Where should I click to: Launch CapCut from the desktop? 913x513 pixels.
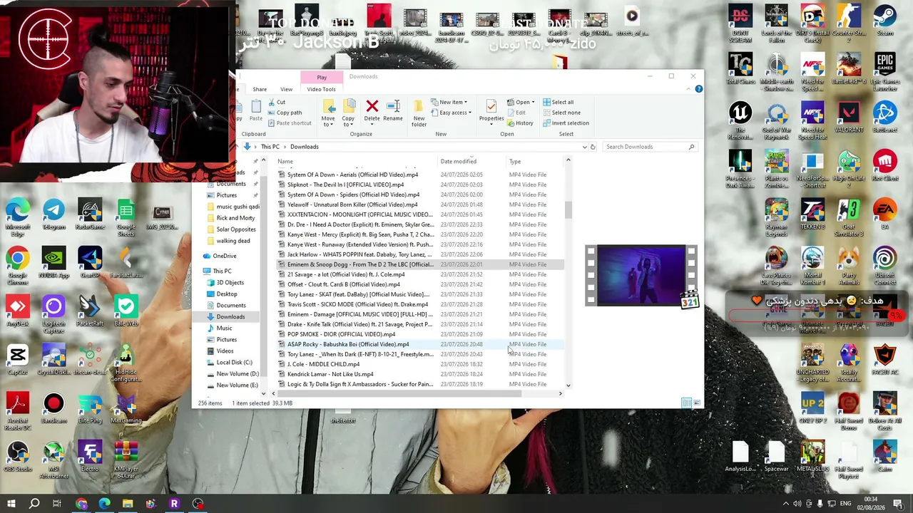coord(18,361)
